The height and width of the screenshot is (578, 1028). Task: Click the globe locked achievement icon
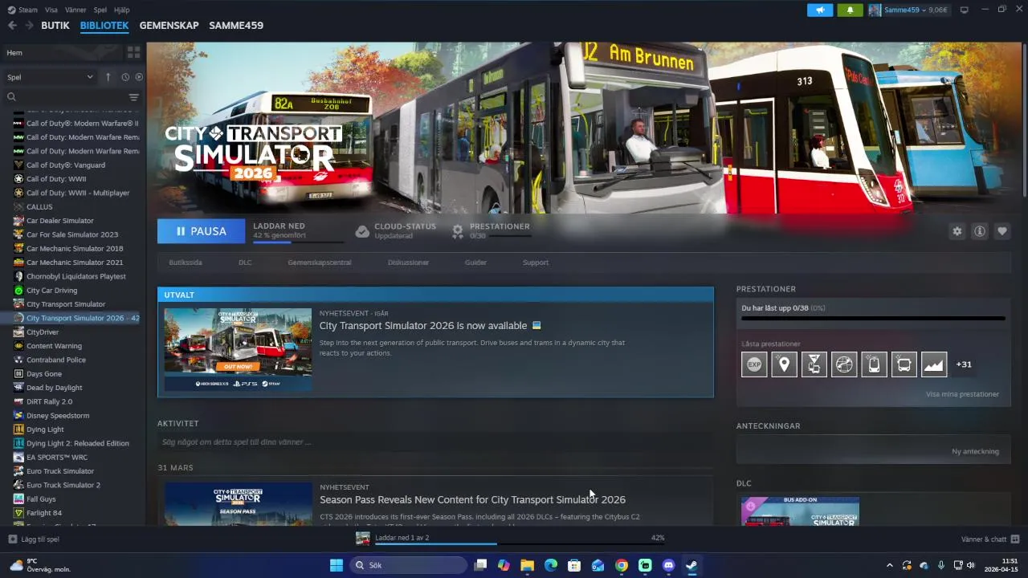pos(844,364)
